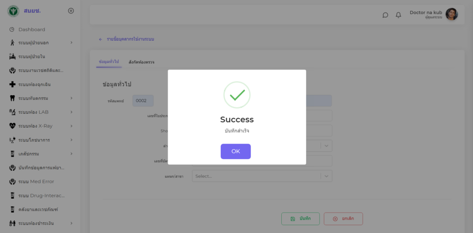Viewport: 473px width, 233px height.
Task: Click the OK button in Success dialog
Action: (x=236, y=151)
